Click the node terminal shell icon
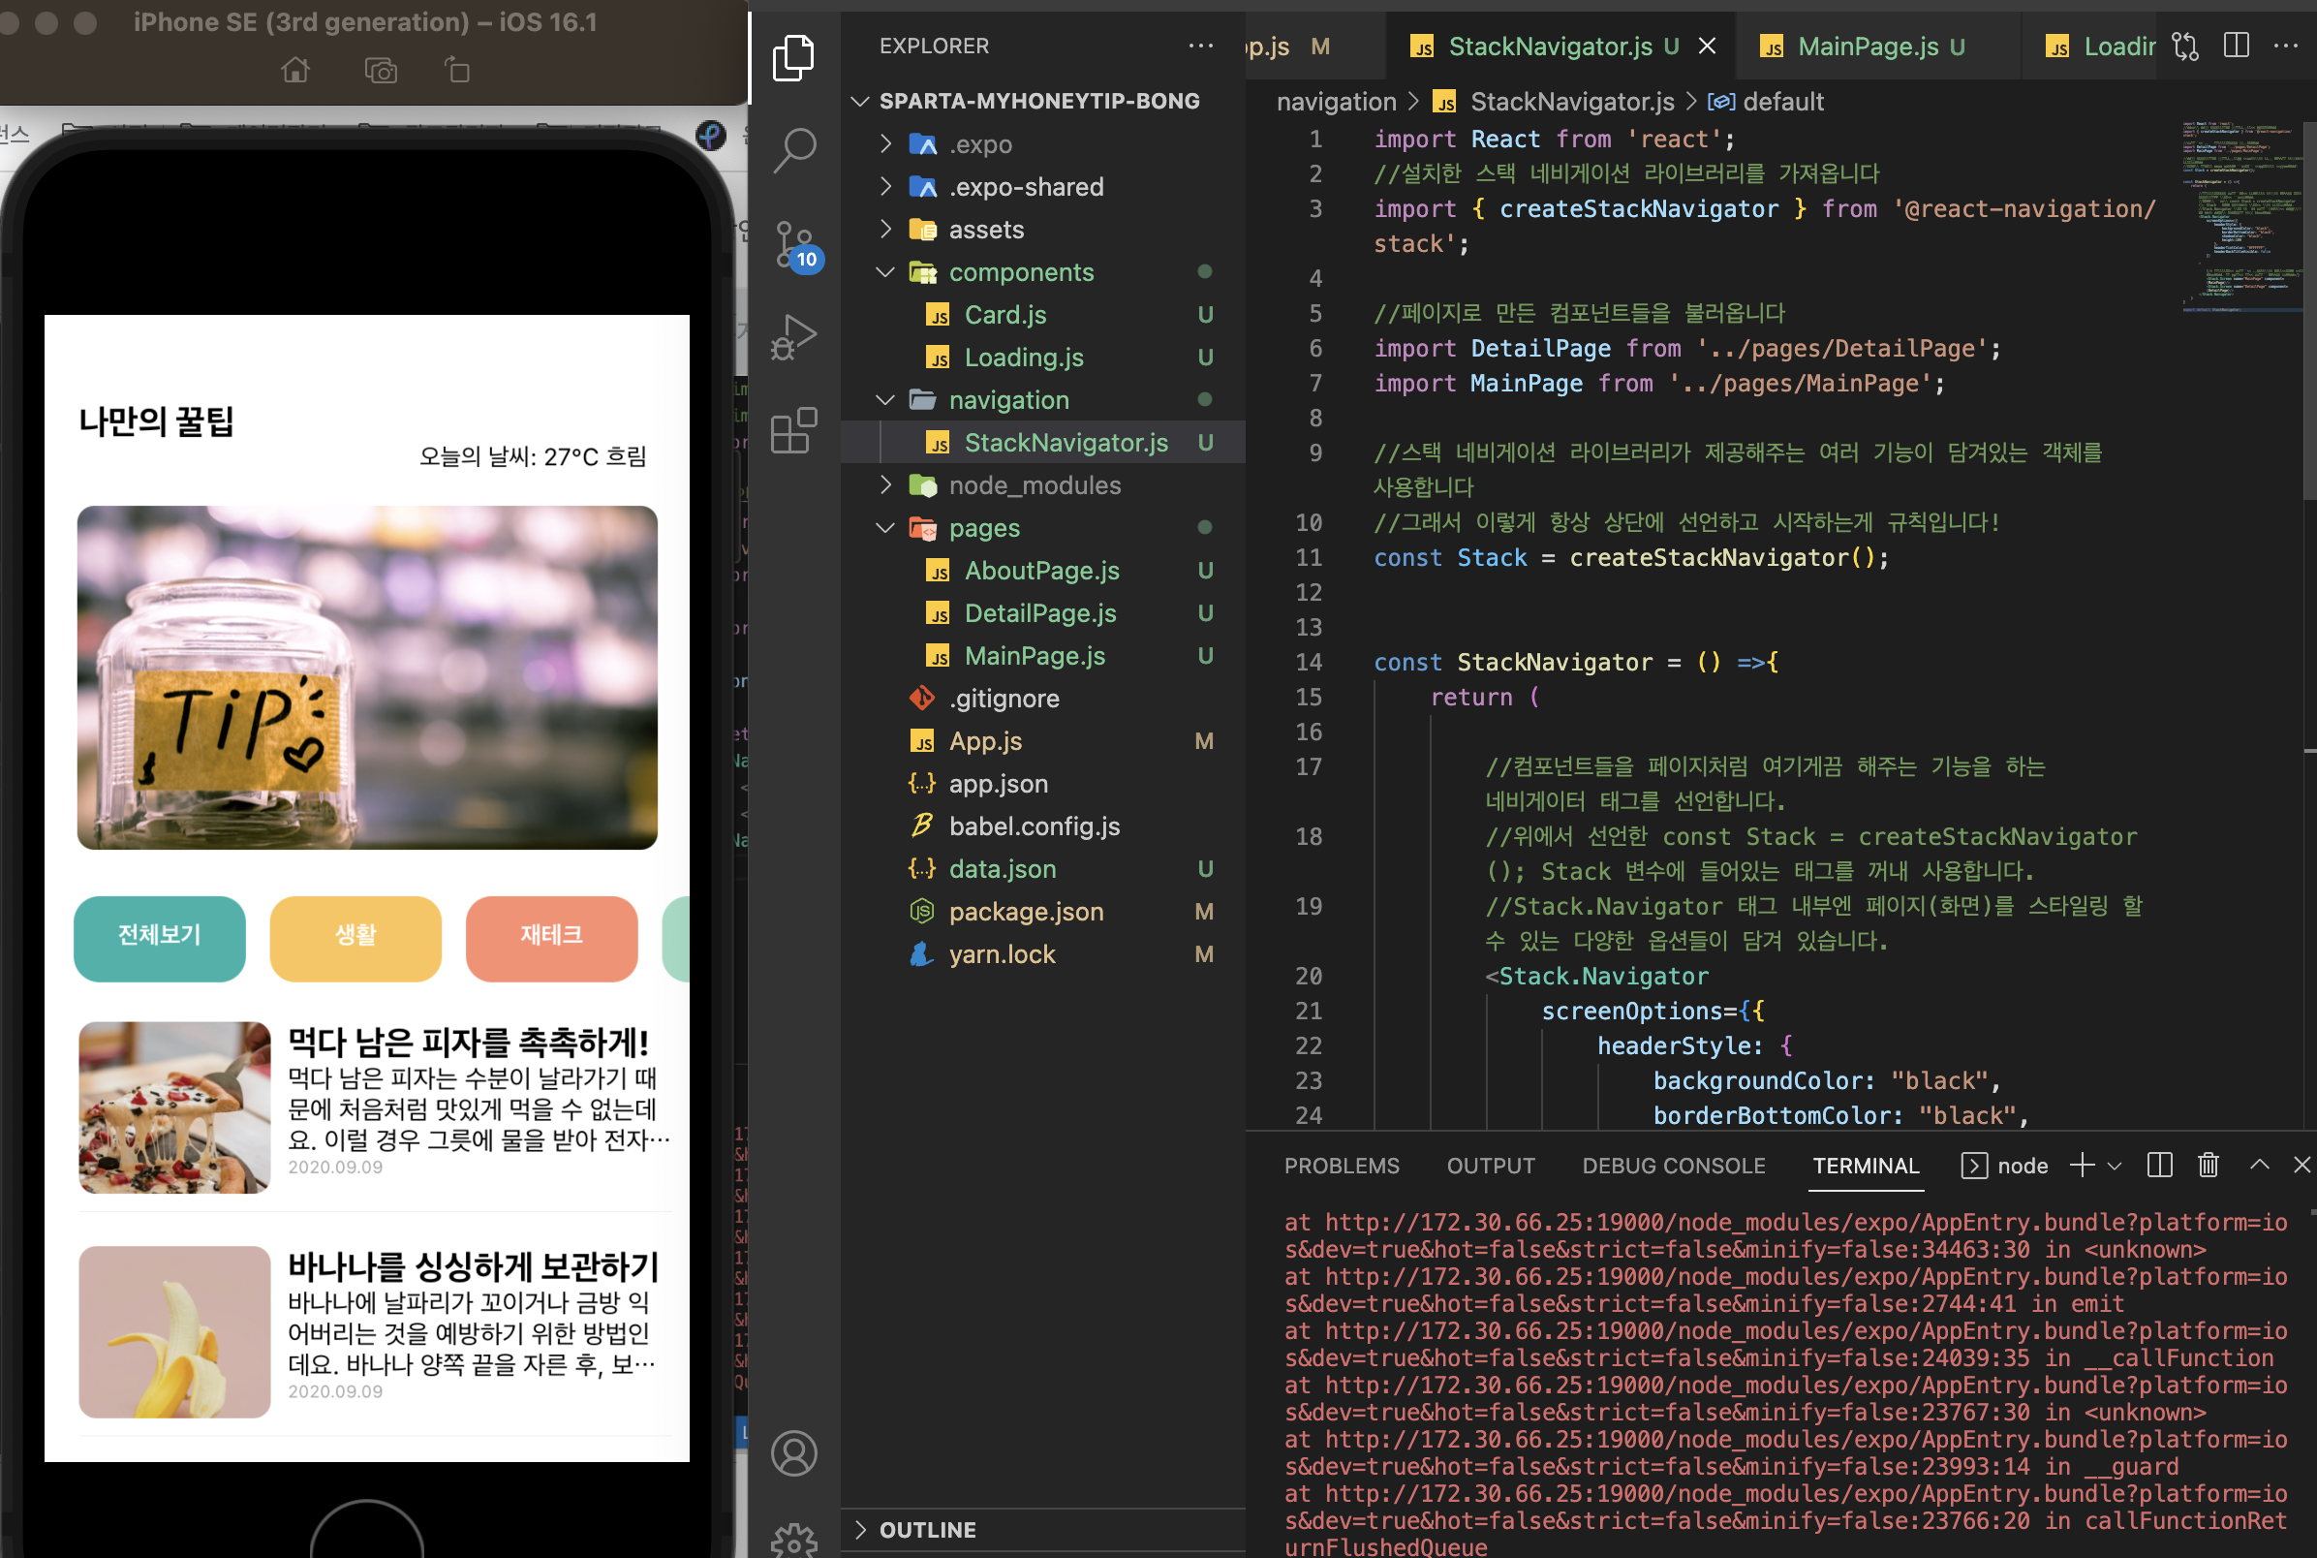The height and width of the screenshot is (1558, 2317). pos(1973,1165)
